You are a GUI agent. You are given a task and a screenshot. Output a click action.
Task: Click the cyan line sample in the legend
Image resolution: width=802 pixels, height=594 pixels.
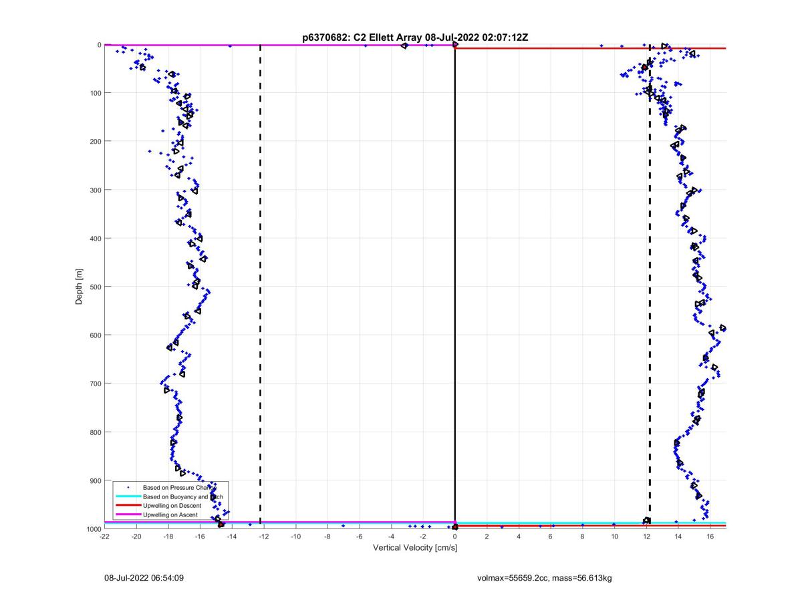point(128,497)
